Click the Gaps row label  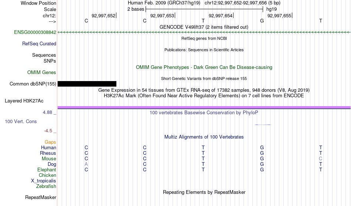coord(50,142)
